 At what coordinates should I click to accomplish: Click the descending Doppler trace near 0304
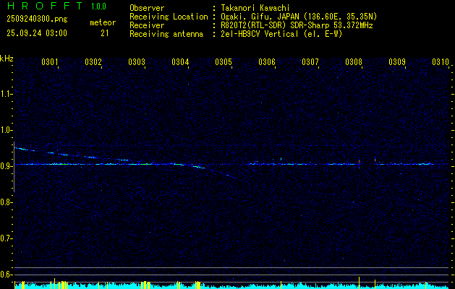pos(197,167)
